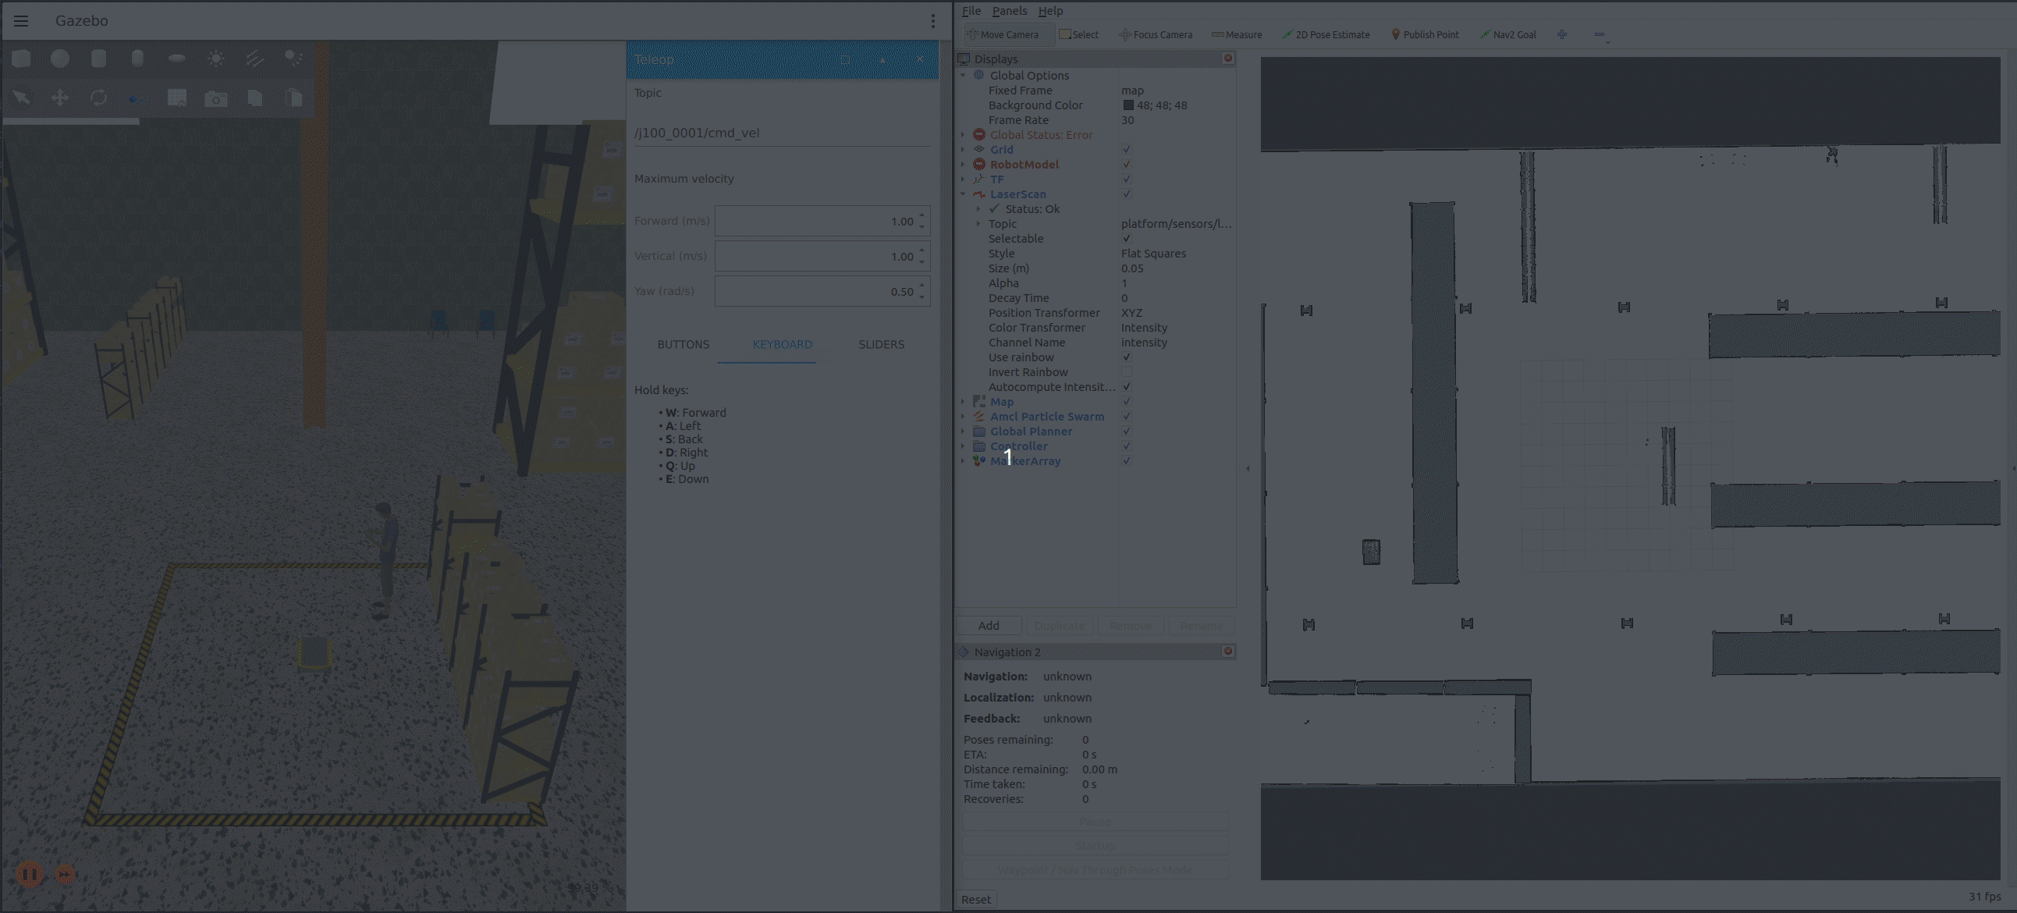Expand the Global Status Error item
Screen dimensions: 2017x913
coord(963,135)
